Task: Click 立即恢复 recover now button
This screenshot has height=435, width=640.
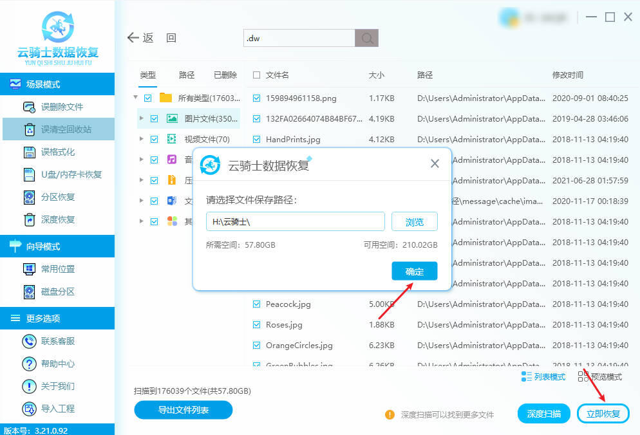Action: click(603, 414)
